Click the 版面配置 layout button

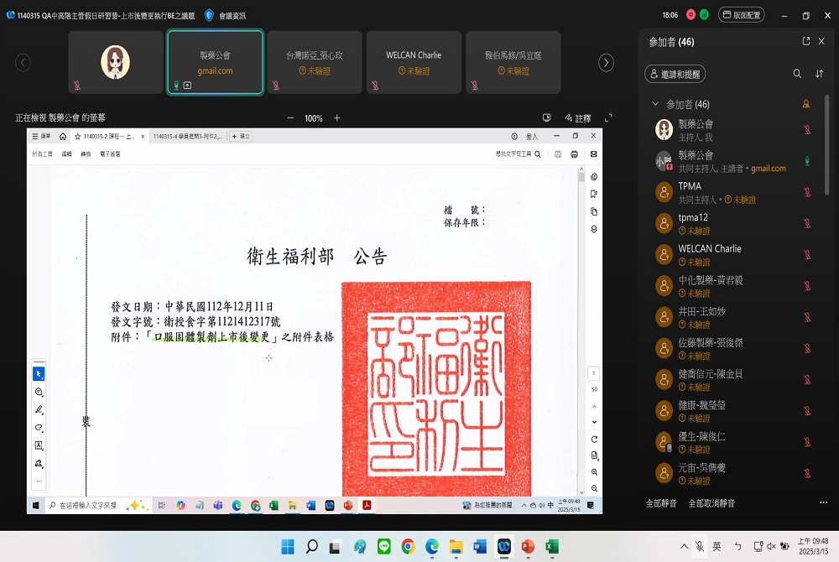coord(741,15)
